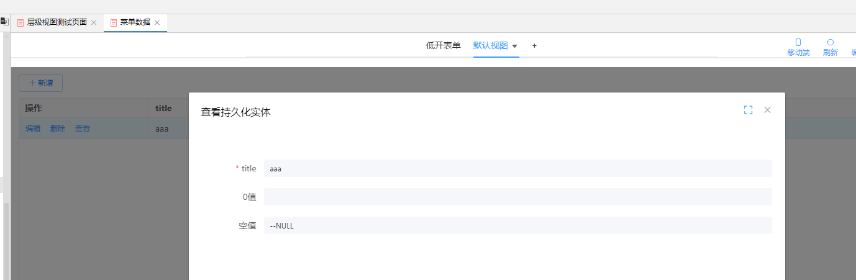Click the 空值 field showing --NULL

[517, 225]
